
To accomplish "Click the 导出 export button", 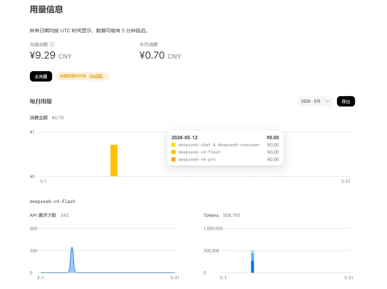I will tap(346, 101).
